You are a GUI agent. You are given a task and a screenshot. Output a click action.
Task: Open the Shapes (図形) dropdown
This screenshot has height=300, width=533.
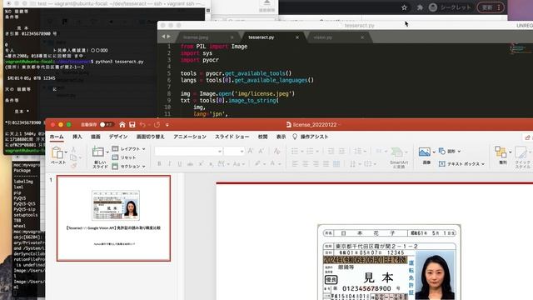pyautogui.click(x=450, y=151)
